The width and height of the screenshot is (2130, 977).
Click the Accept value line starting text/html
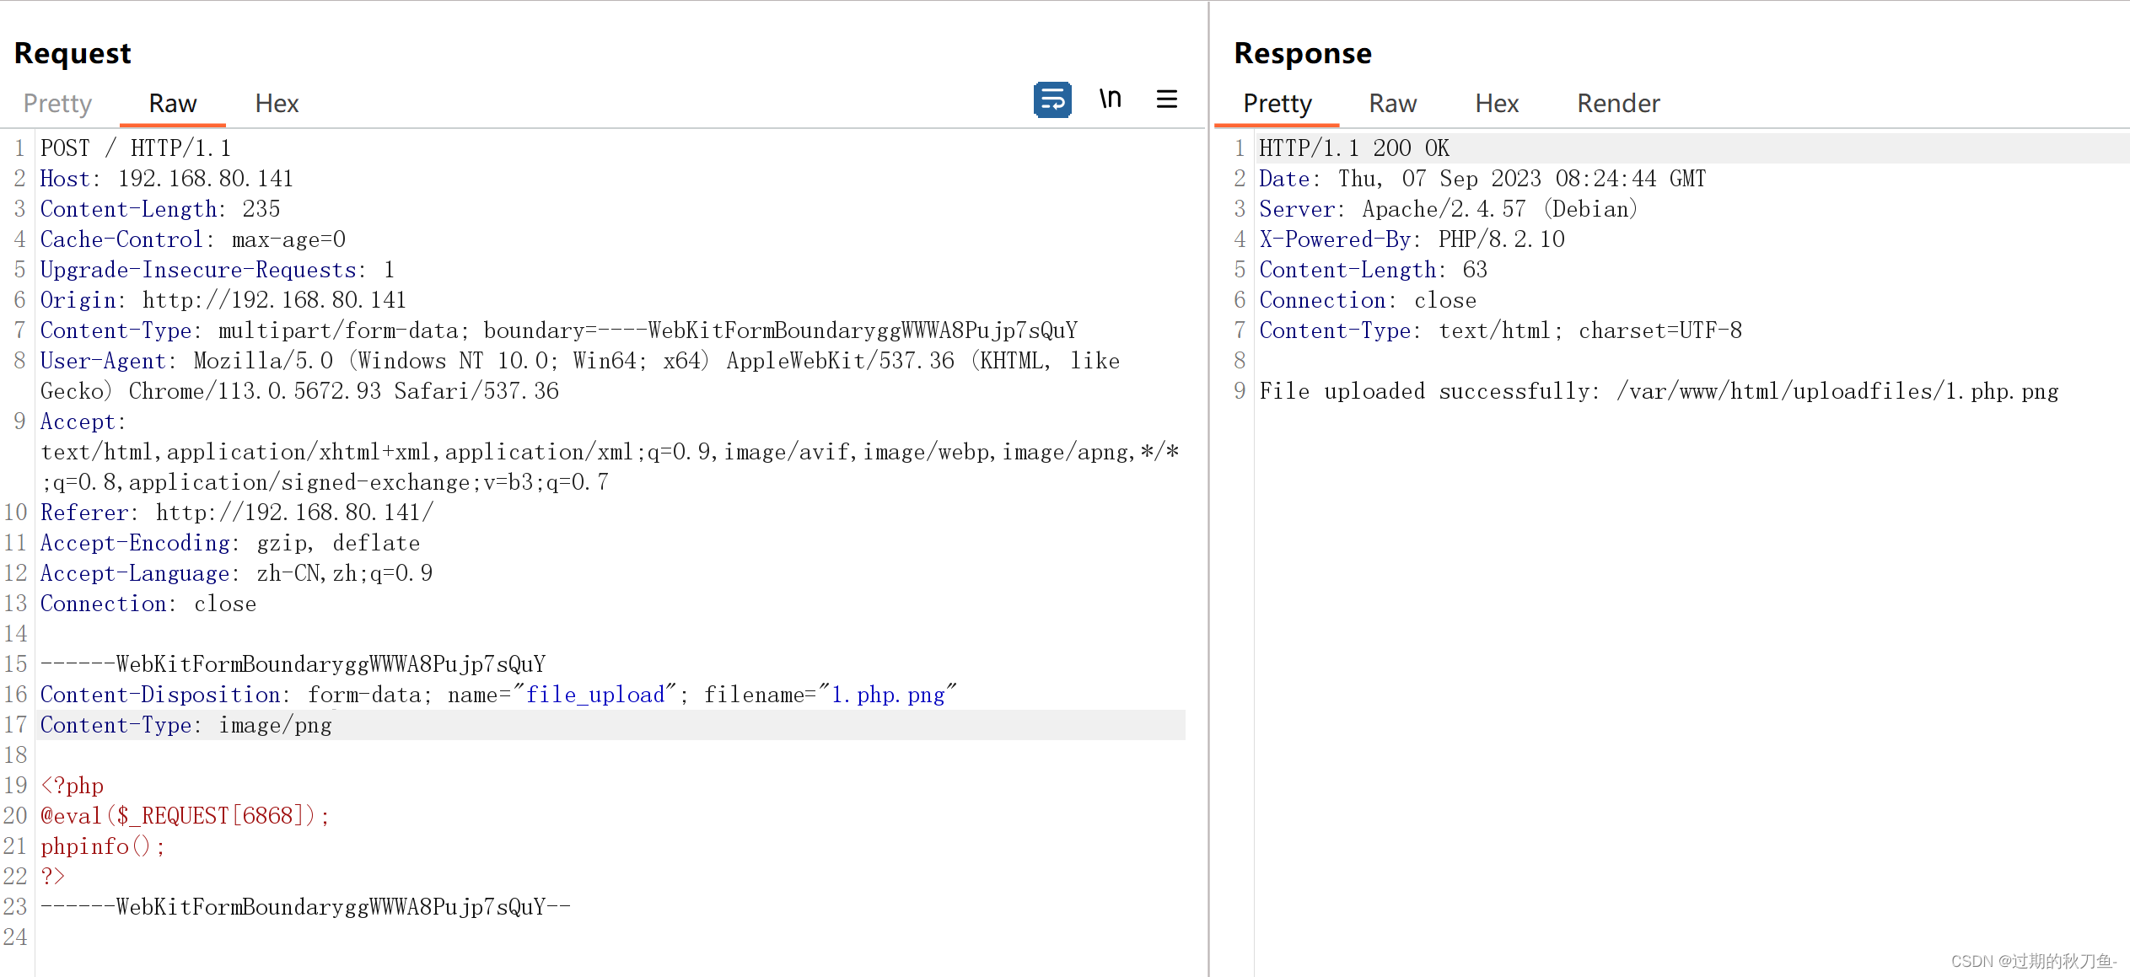tap(610, 452)
